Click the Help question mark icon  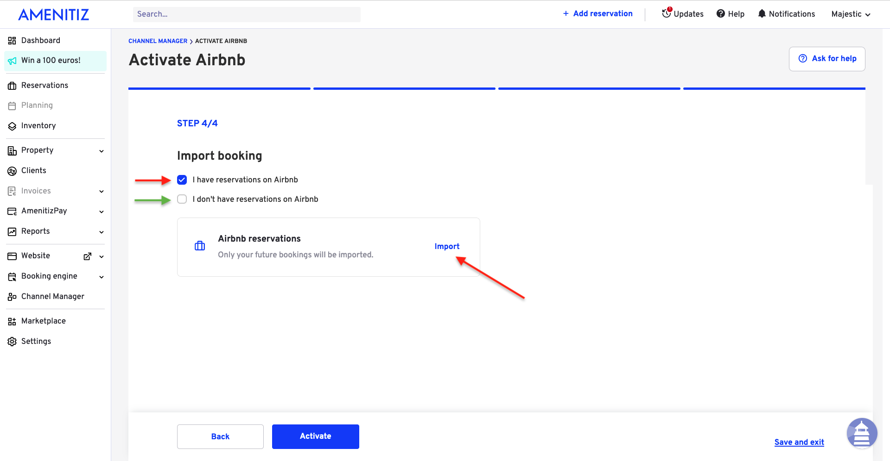(721, 13)
